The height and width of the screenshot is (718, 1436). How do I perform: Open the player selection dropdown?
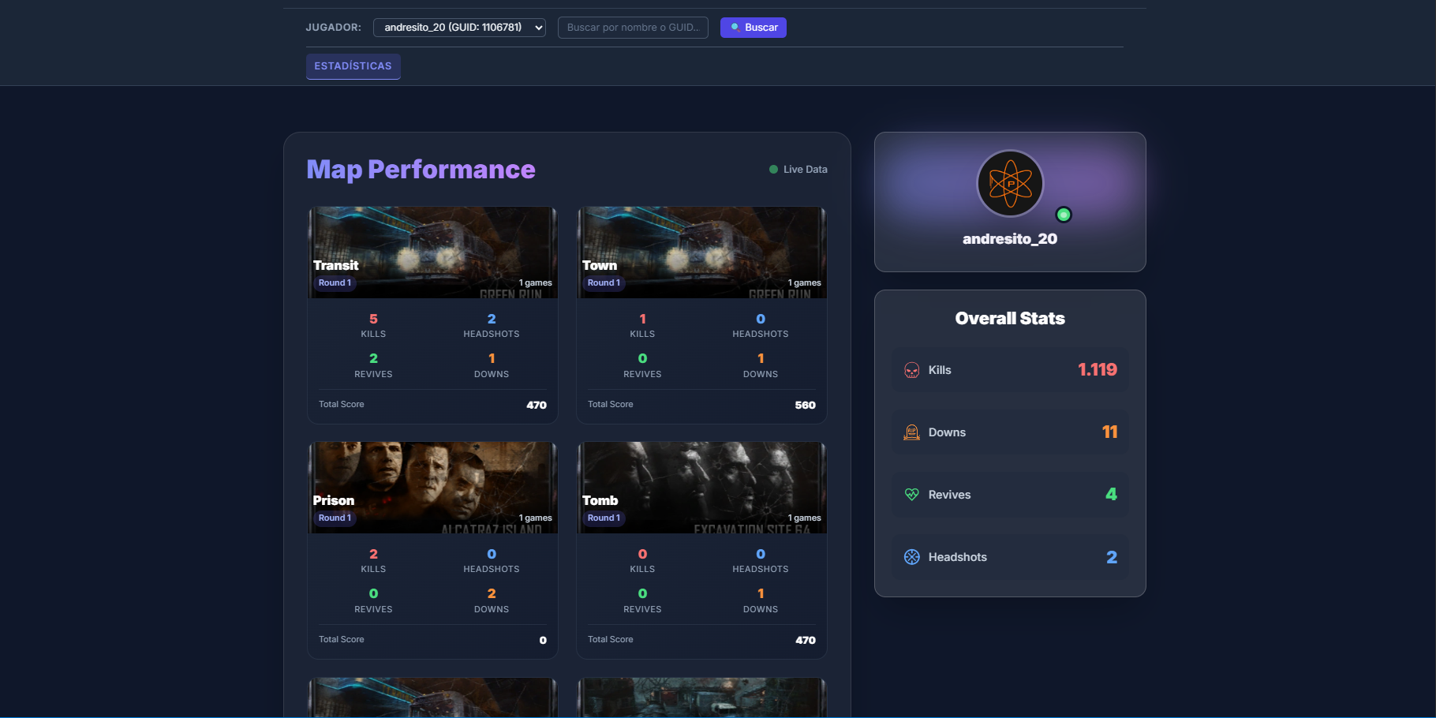coord(459,28)
